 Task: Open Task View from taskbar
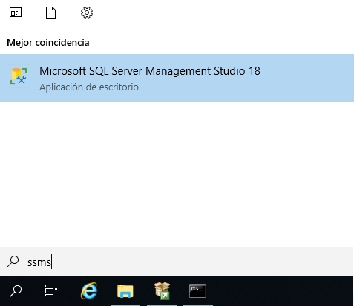[x=51, y=291]
